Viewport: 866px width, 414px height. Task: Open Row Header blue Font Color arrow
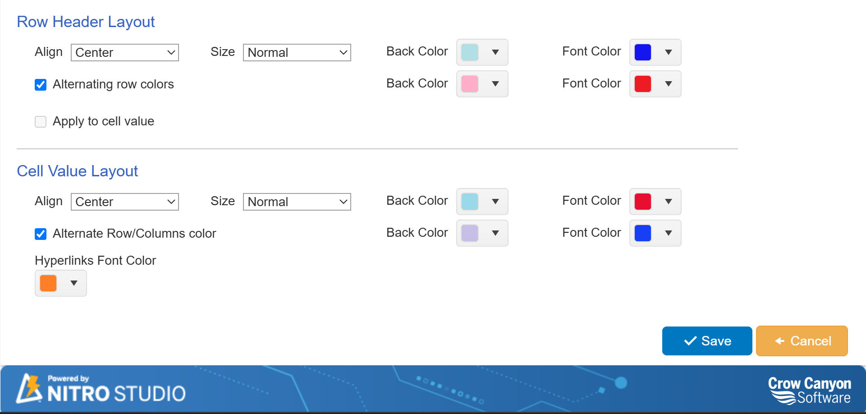669,52
